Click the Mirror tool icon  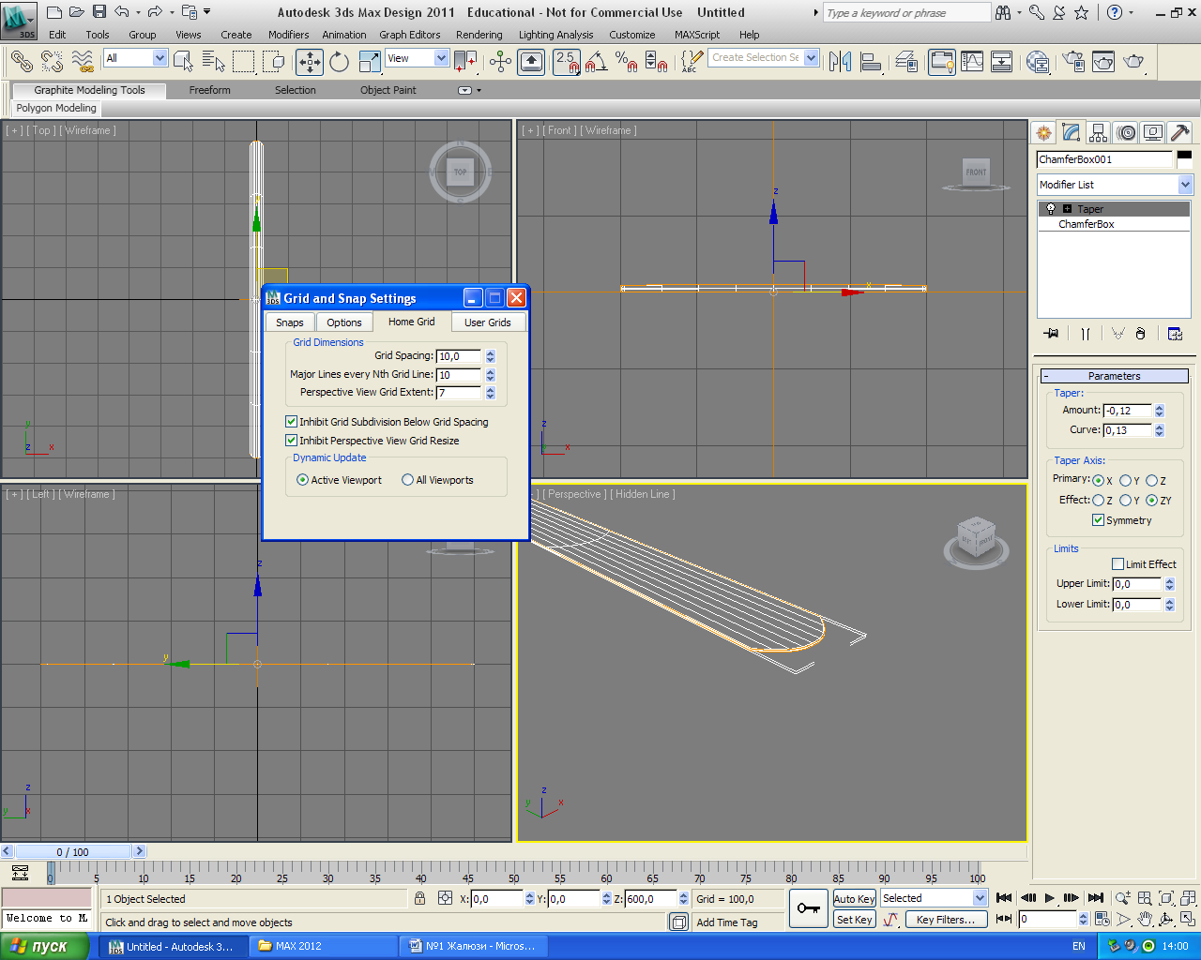point(841,62)
